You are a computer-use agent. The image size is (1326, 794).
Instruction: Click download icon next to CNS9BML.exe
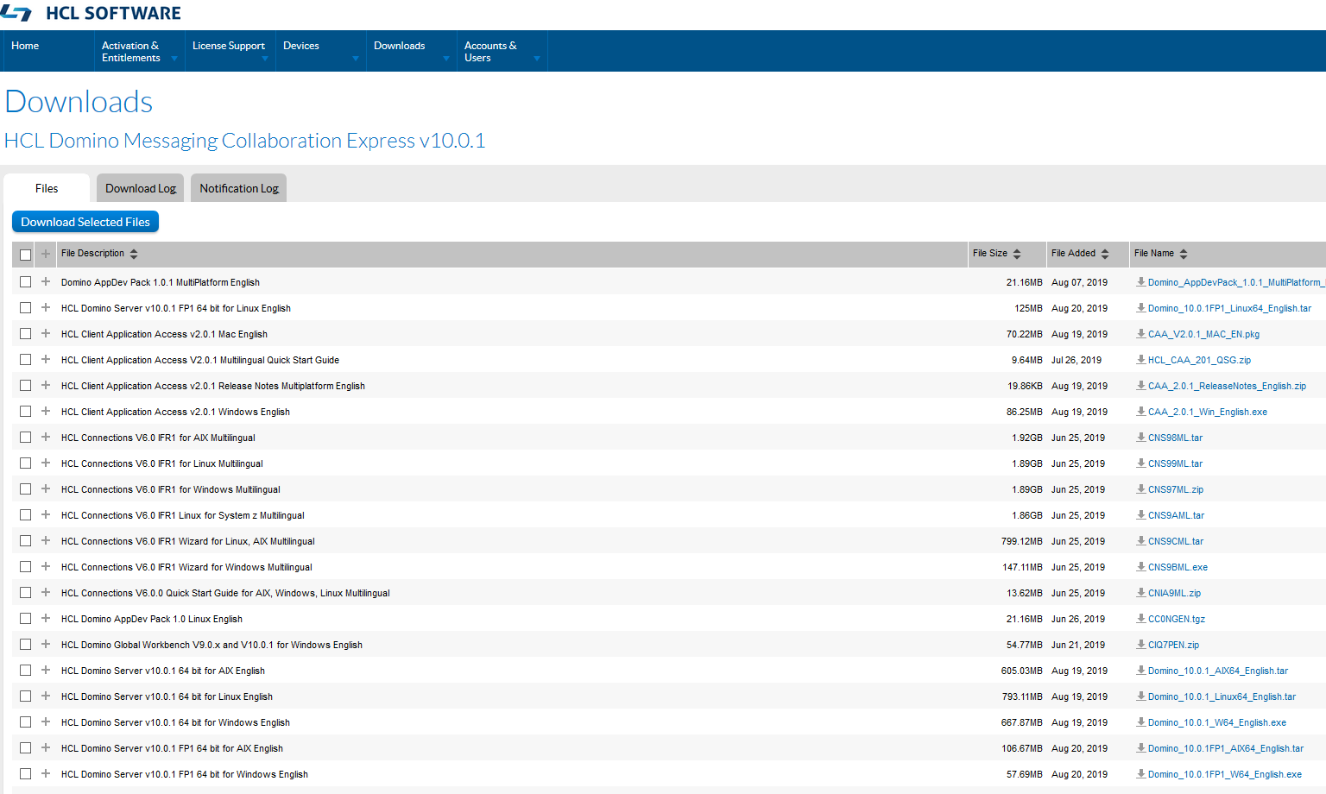[x=1141, y=567]
